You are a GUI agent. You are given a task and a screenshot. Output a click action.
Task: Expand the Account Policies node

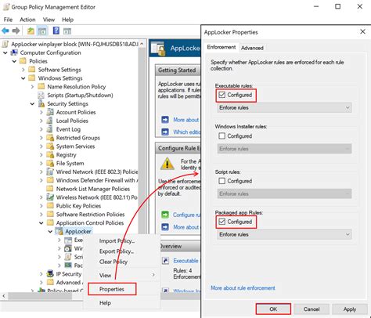point(41,112)
